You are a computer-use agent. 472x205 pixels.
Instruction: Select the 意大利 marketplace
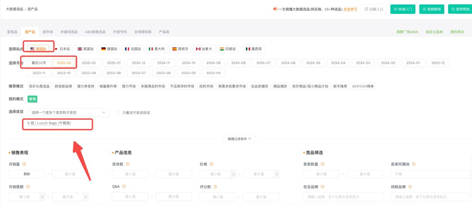click(x=156, y=49)
